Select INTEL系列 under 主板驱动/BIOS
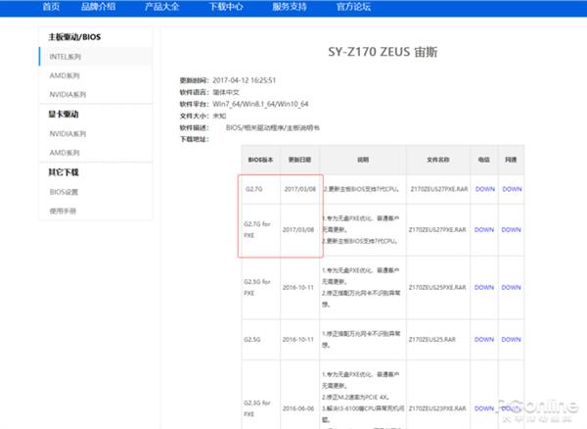This screenshot has height=429, width=587. [68, 57]
